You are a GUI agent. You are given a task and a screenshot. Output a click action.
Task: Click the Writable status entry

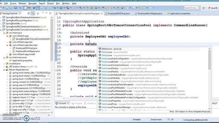(137, 120)
